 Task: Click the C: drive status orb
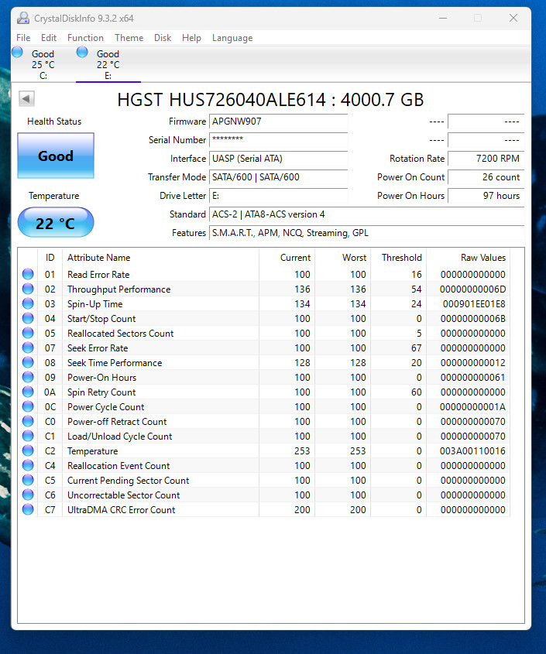click(18, 52)
